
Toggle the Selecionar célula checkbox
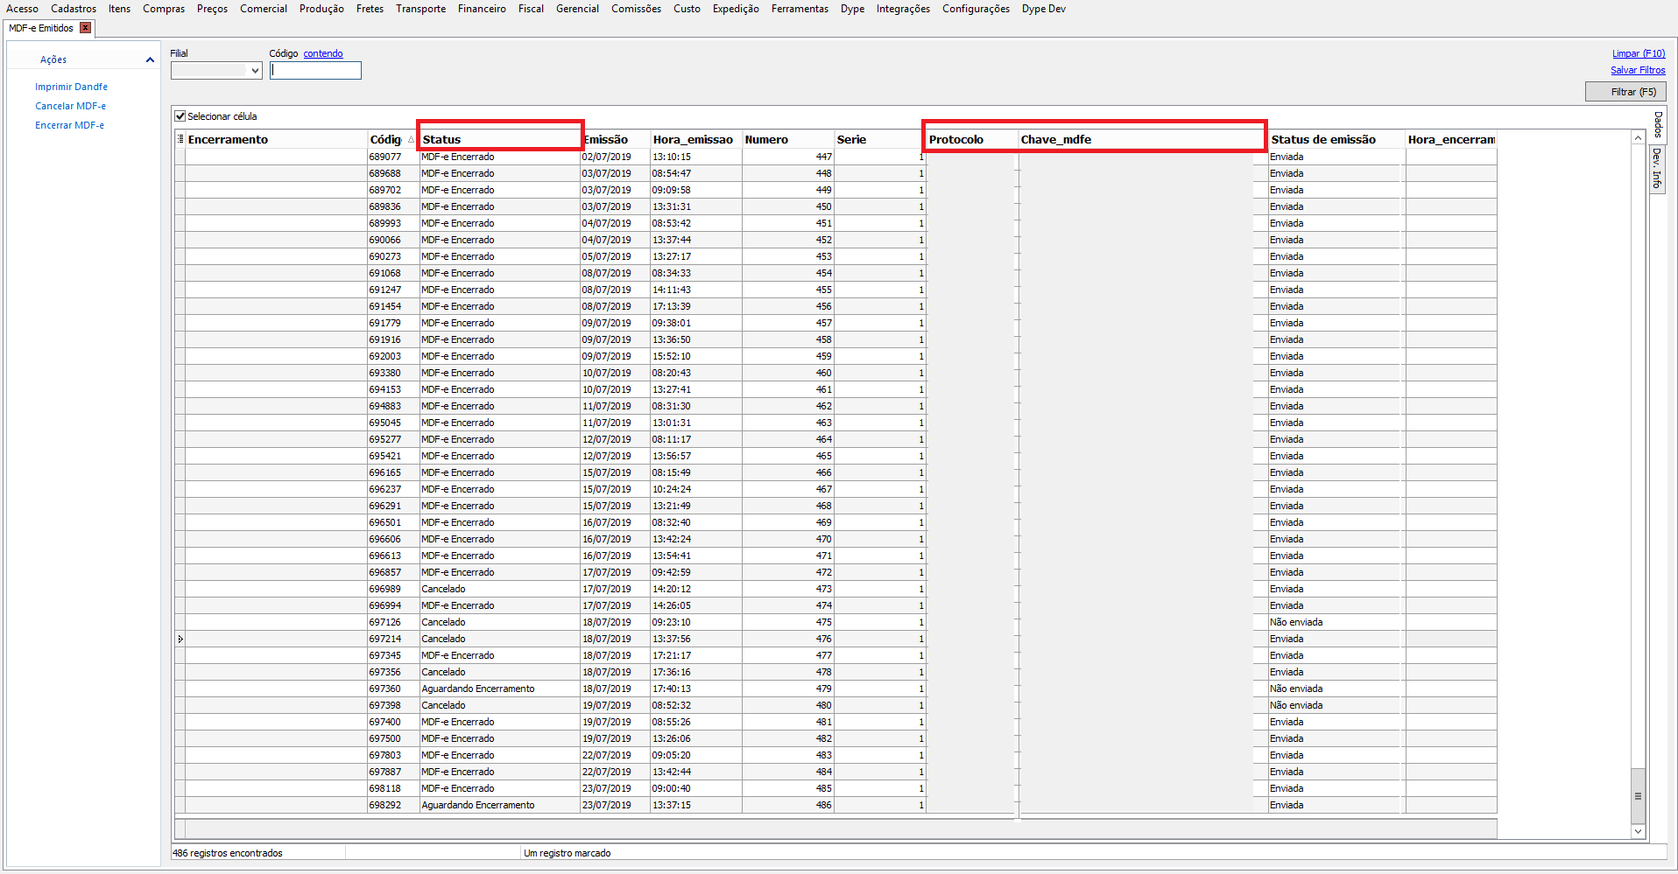coord(180,116)
